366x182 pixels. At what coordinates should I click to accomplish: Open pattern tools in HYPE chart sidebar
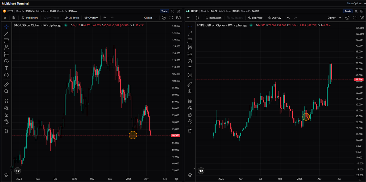[190, 47]
